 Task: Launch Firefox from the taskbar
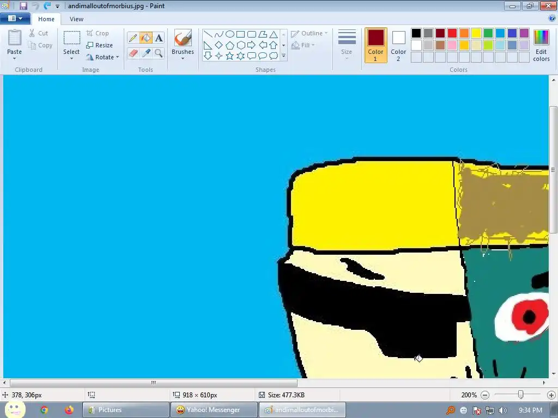[x=69, y=410]
